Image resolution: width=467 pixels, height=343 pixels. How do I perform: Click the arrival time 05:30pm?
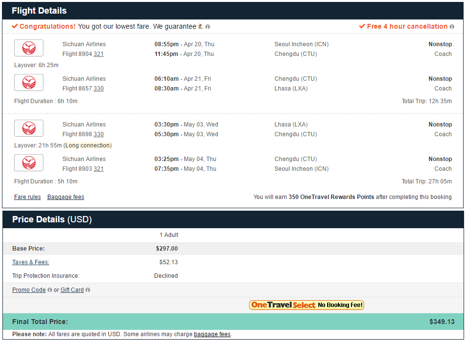(167, 134)
